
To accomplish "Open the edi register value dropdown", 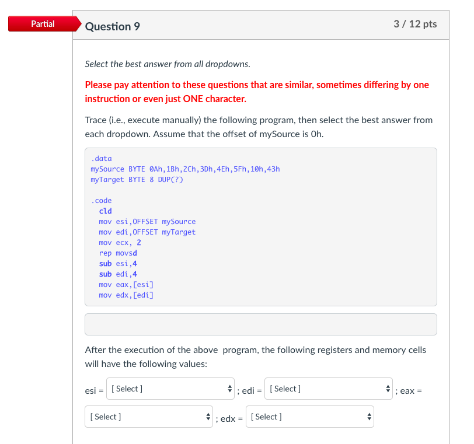I will [x=328, y=389].
